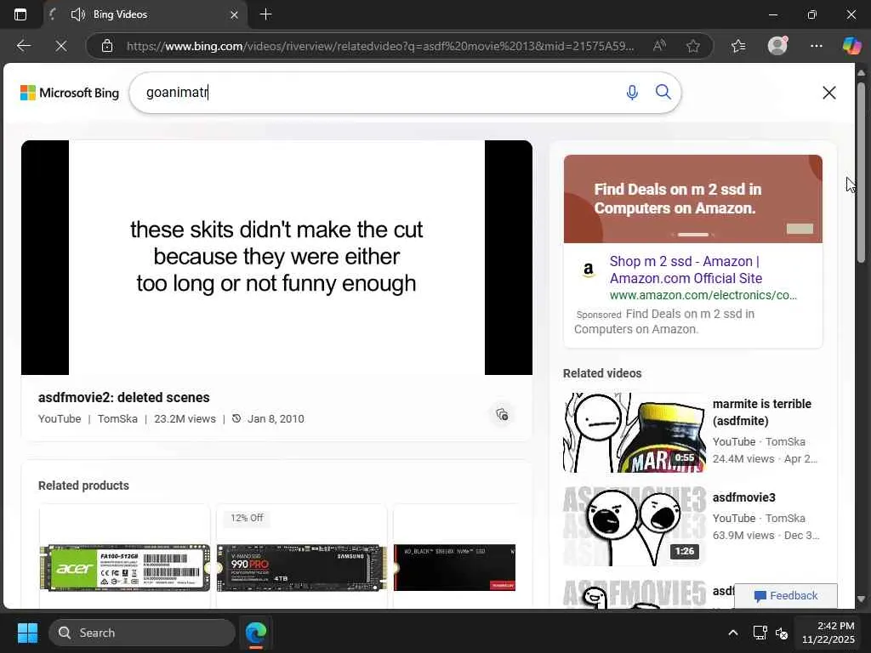Save video icon beside view count
Screen dimensions: 871x653
click(x=502, y=415)
